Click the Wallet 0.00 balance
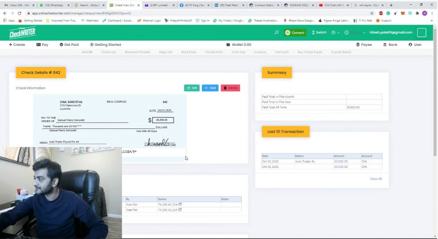 239,45
